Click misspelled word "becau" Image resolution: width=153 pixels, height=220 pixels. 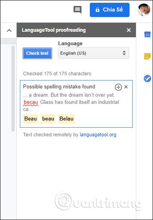point(31,102)
